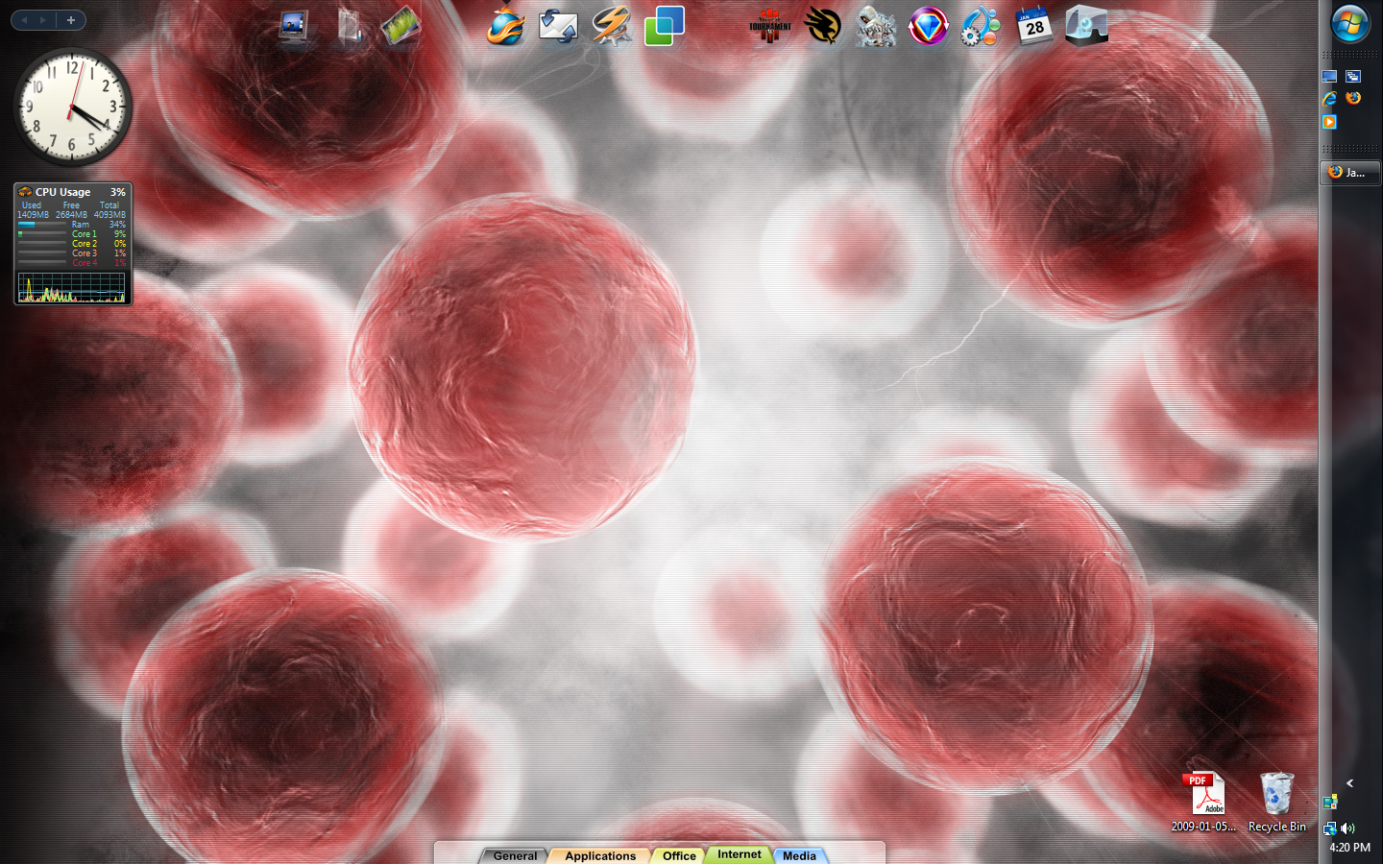Launch Internet Explorer from Quick Launch
Screen dimensions: 1383x864
(1329, 98)
